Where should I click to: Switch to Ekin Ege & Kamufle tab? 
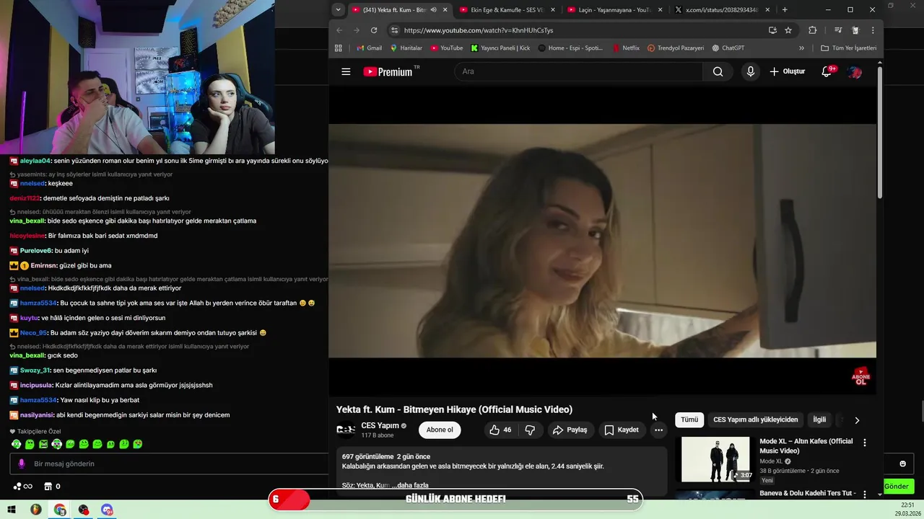(x=507, y=9)
